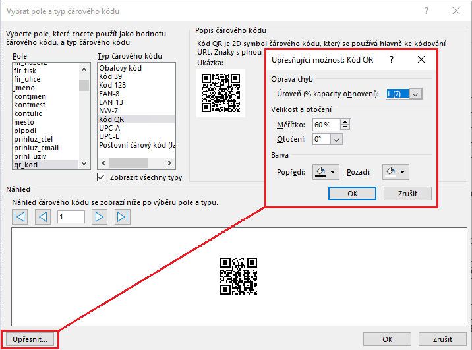Viewport: 472px width, 350px height.
Task: Increase the Měřítko scale value
Action: point(346,121)
